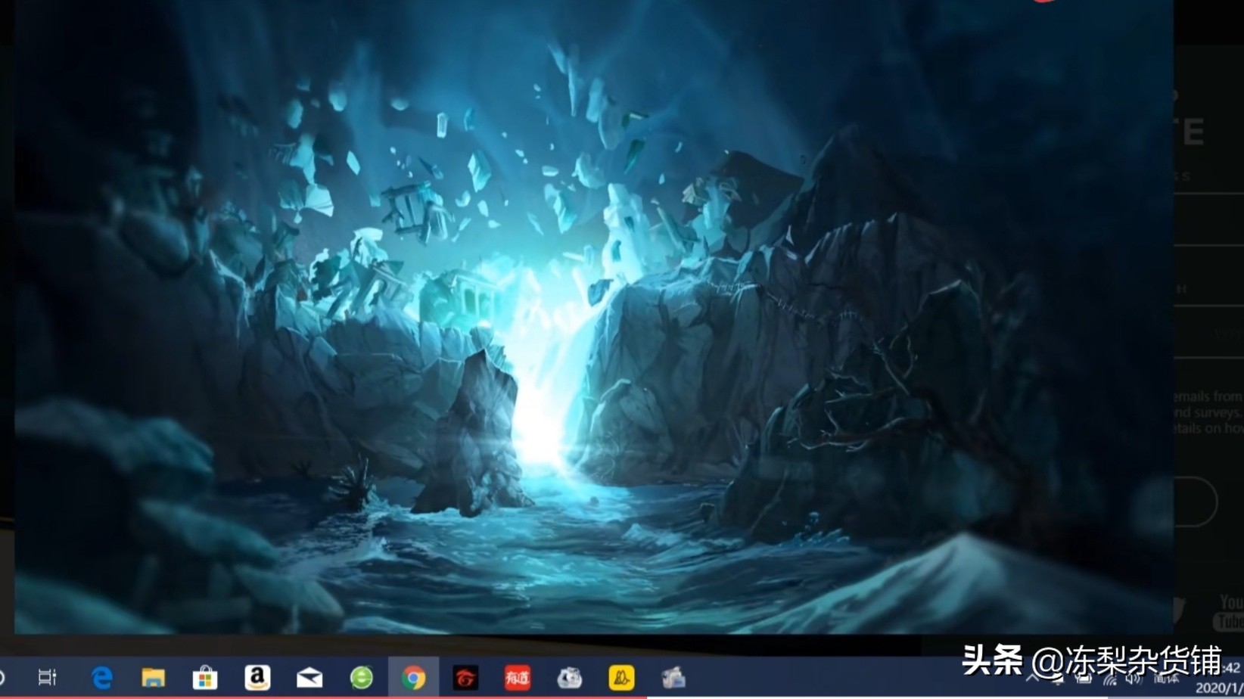Click the volume speaker tray icon
Viewport: 1244px width, 699px height.
[x=1133, y=679]
